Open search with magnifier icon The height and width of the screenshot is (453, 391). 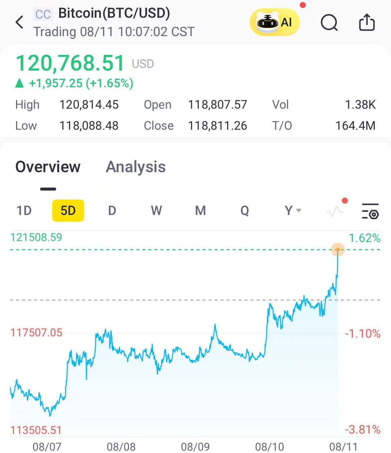329,23
